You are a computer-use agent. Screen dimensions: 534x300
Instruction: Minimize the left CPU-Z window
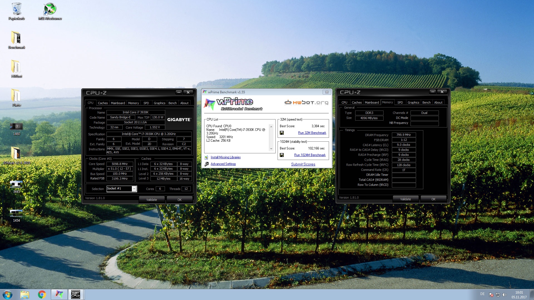pyautogui.click(x=179, y=92)
